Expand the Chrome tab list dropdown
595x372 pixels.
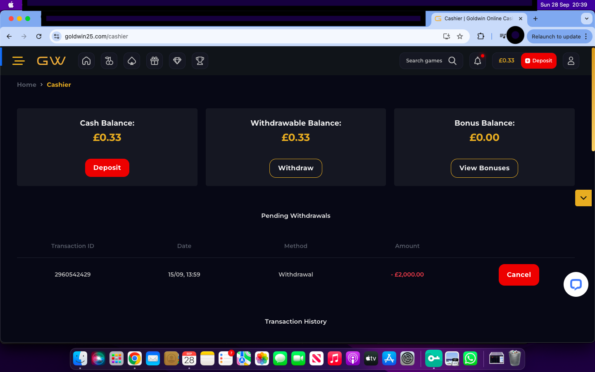tap(586, 19)
